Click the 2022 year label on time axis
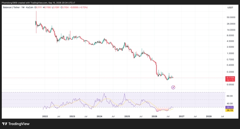This screenshot has width=240, height=129. point(45,116)
